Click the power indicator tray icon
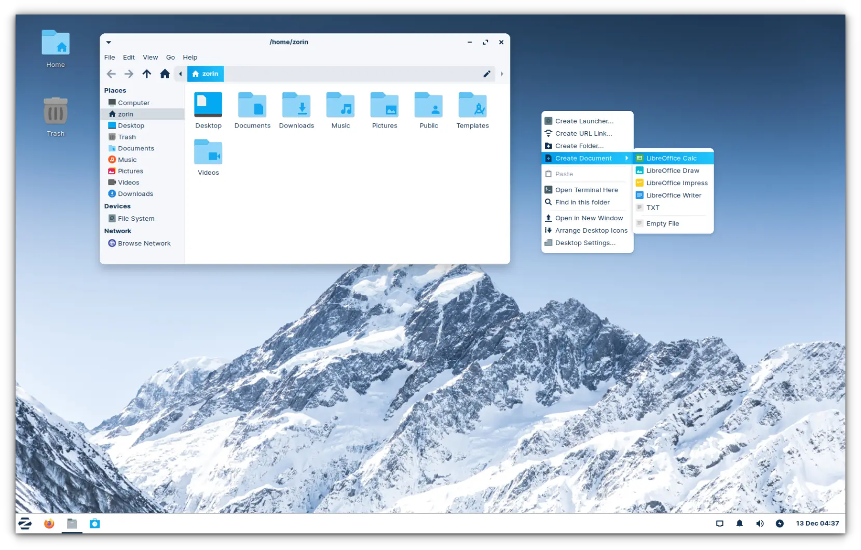 (780, 524)
